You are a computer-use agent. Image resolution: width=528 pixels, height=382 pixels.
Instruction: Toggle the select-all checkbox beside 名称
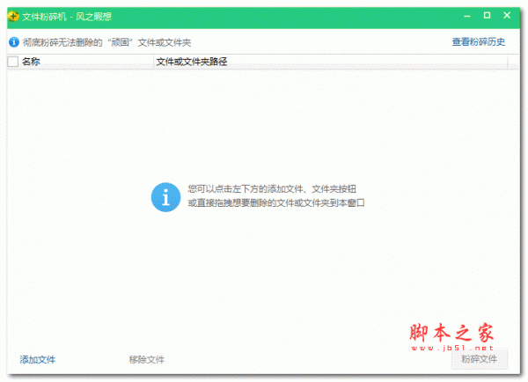[13, 62]
